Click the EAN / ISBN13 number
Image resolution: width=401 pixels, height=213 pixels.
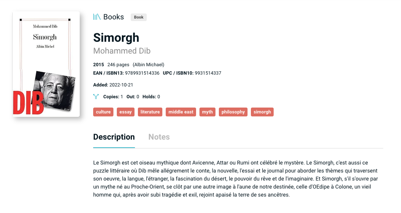tap(142, 73)
